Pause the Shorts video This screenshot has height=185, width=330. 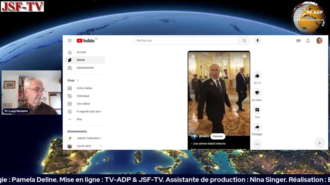[193, 56]
